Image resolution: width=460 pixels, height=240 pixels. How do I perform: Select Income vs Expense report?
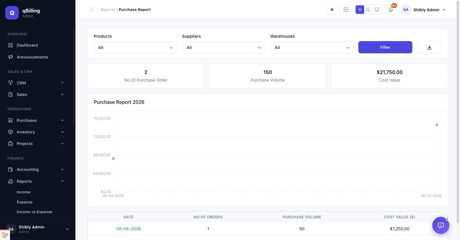tap(34, 212)
